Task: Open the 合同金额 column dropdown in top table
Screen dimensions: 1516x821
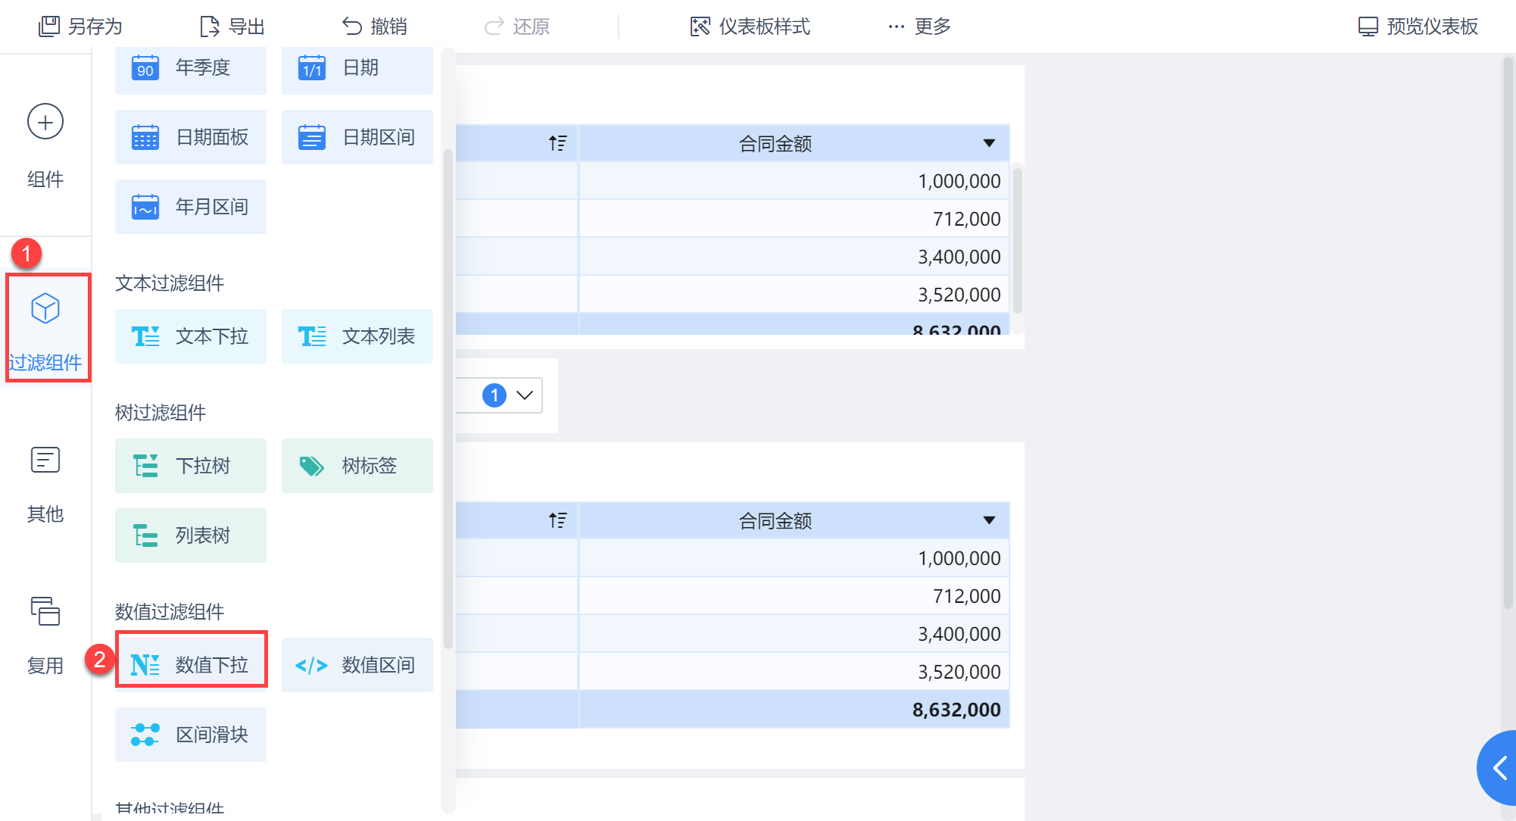Action: coord(989,142)
